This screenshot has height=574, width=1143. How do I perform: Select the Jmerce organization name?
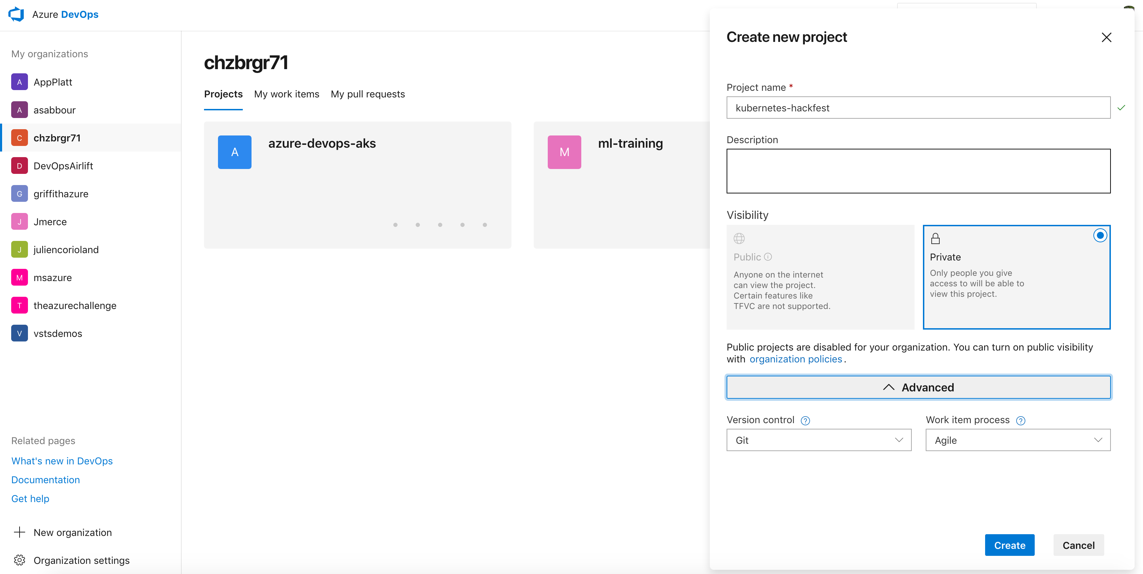[50, 222]
